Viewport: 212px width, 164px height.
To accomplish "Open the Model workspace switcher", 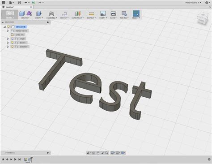I will click(9, 14).
